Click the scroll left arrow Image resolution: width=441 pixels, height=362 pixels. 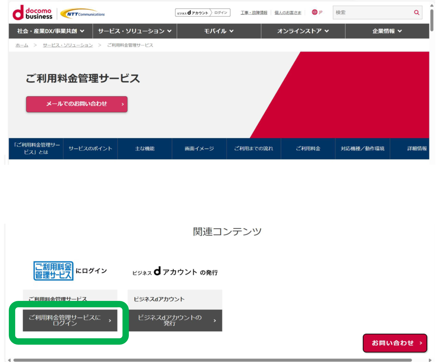(9, 360)
